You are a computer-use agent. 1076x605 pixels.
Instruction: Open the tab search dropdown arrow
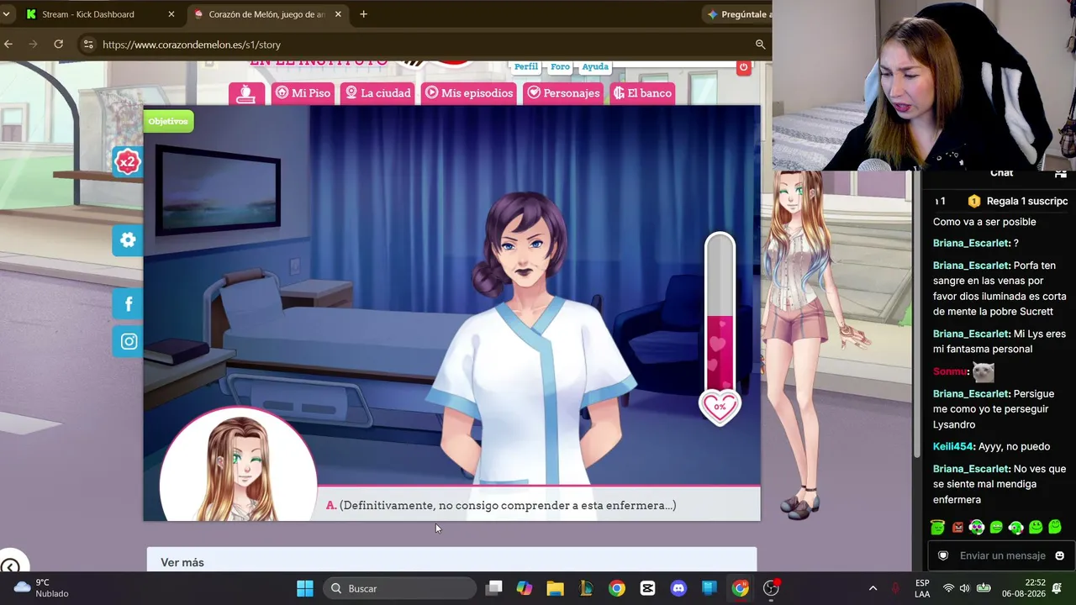pyautogui.click(x=6, y=14)
